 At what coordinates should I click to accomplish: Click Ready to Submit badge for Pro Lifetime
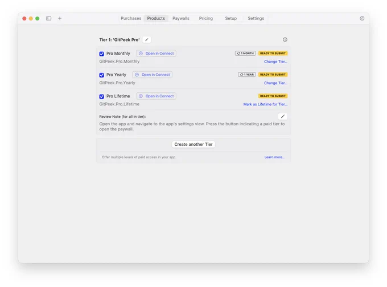(x=273, y=96)
